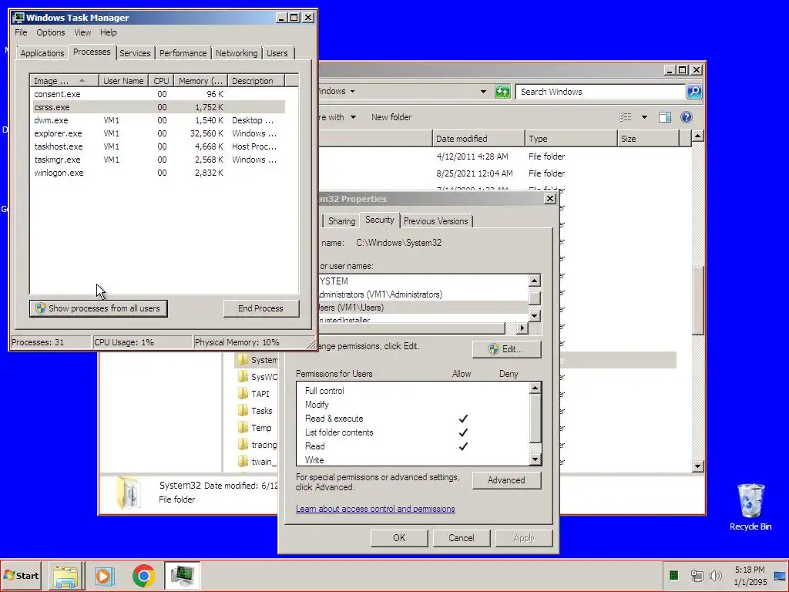
Task: Click the Temp folder icon
Action: click(x=243, y=428)
